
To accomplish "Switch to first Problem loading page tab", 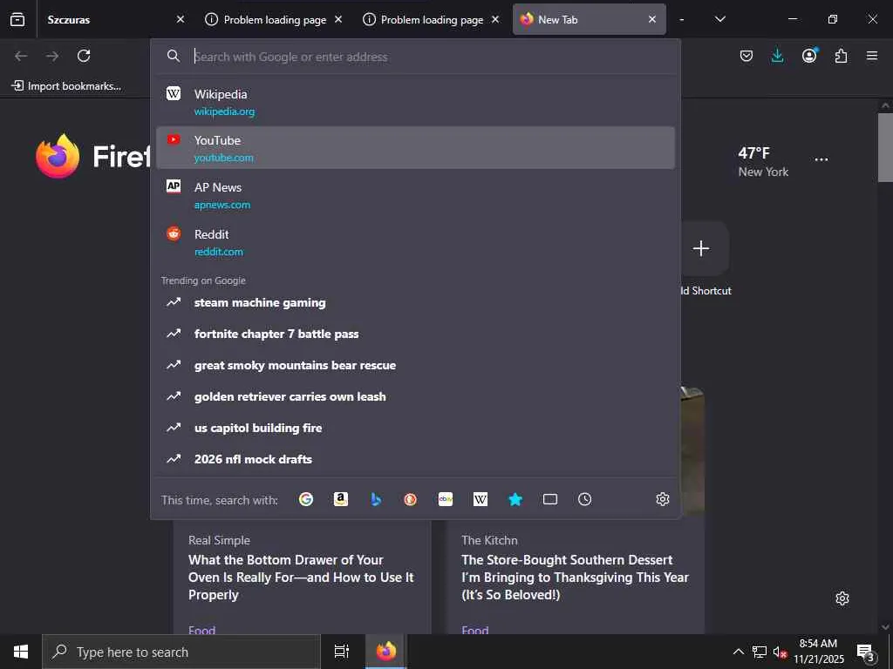I will (273, 19).
